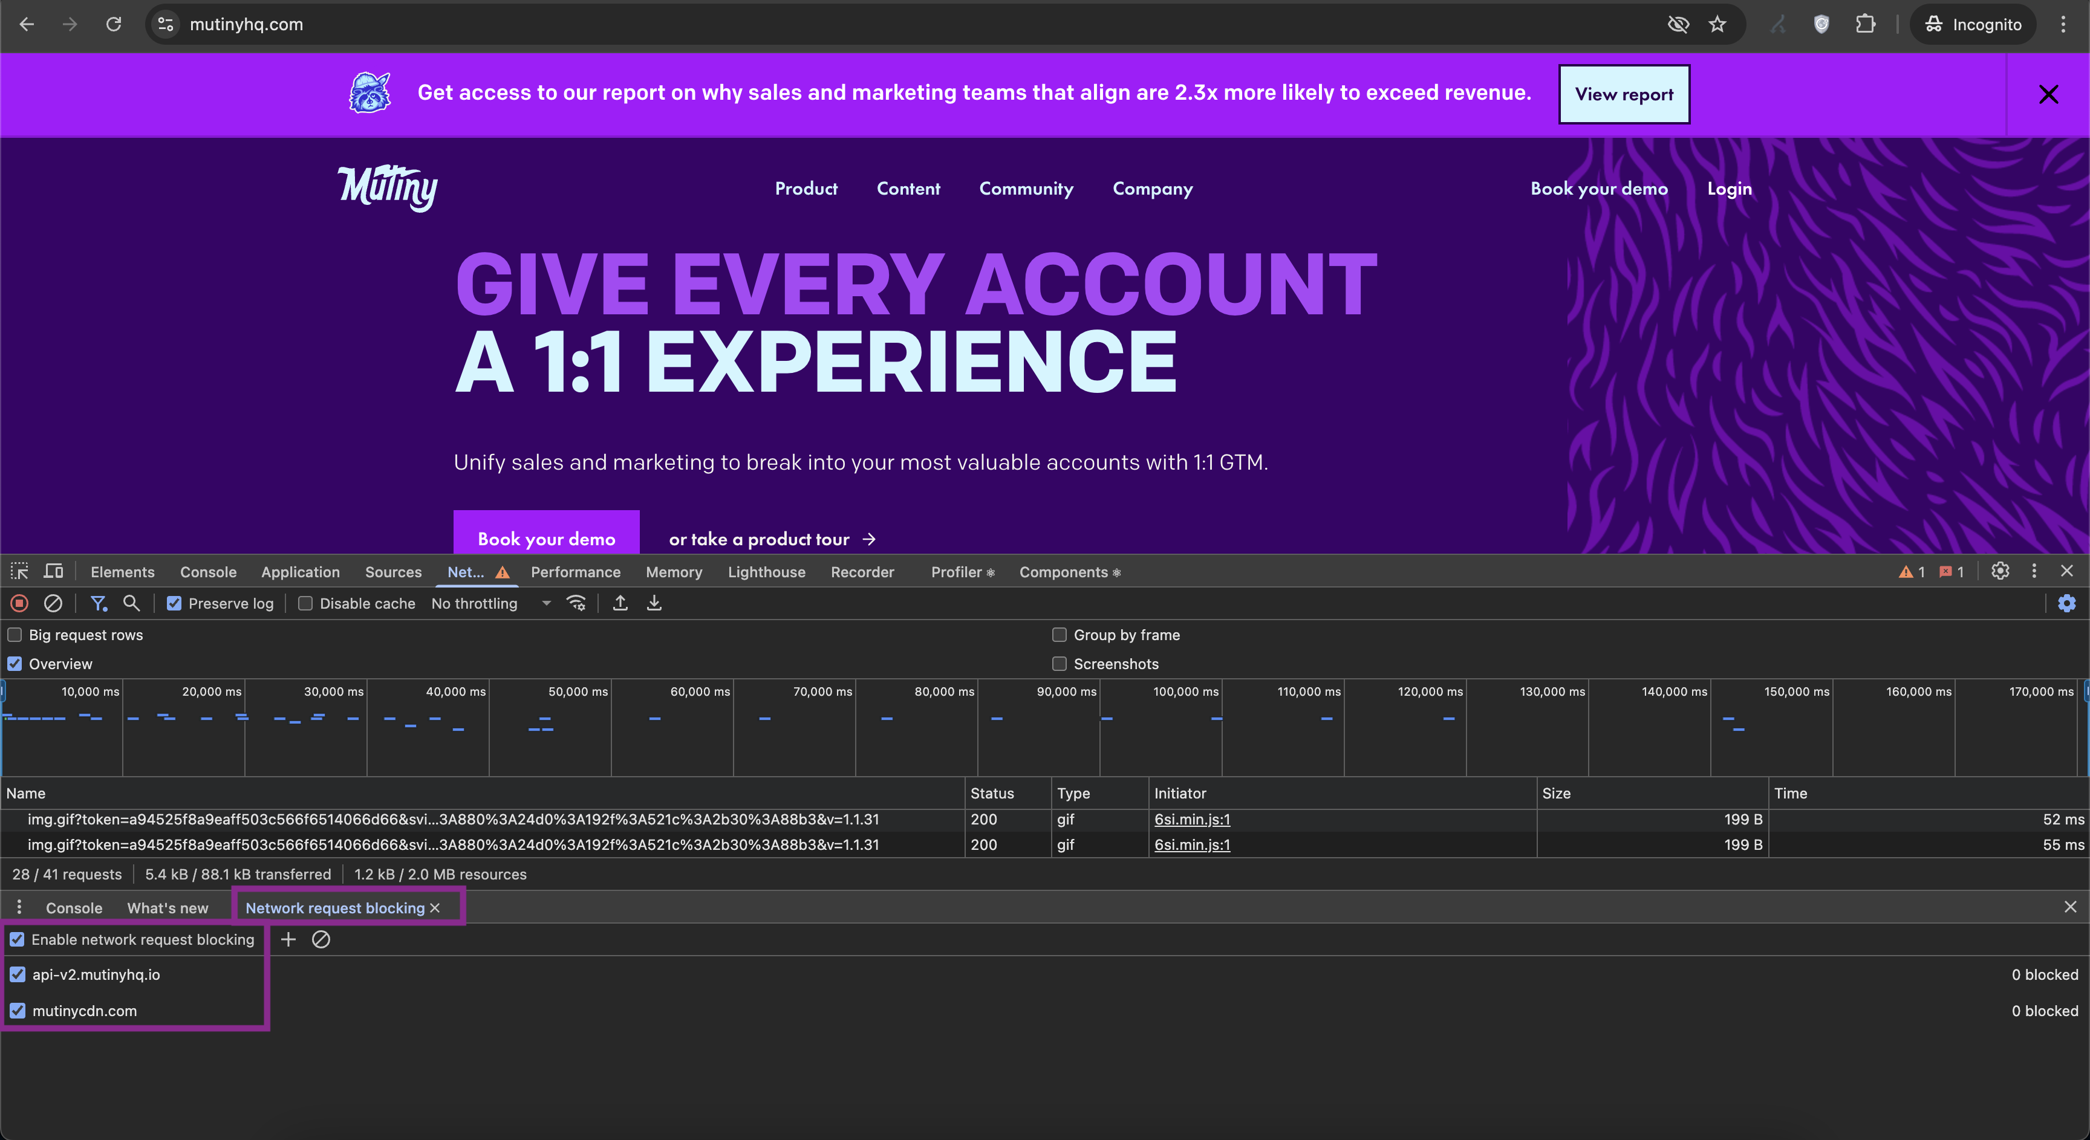Disable Enable network request blocking

tap(17, 940)
